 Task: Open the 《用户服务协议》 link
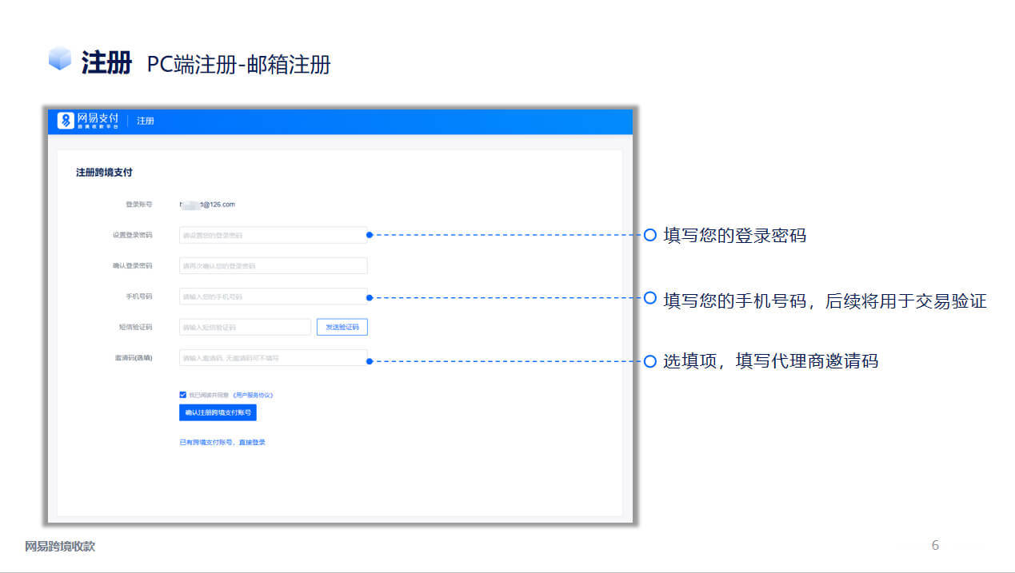tap(254, 395)
